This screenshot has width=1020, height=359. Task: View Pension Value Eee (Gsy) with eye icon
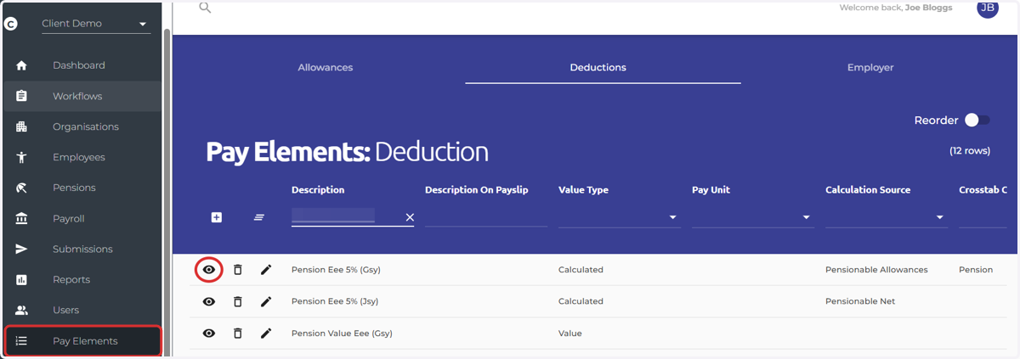click(209, 334)
